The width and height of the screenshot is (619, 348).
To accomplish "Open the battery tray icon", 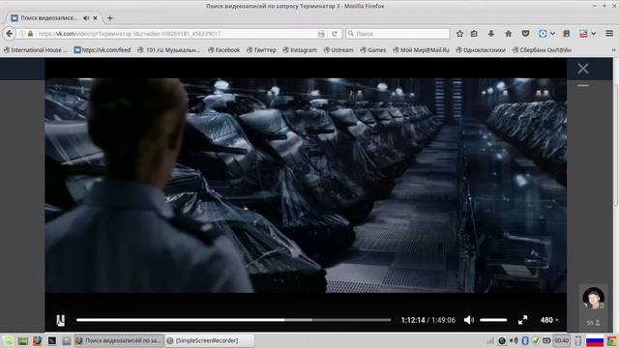I will (546, 341).
